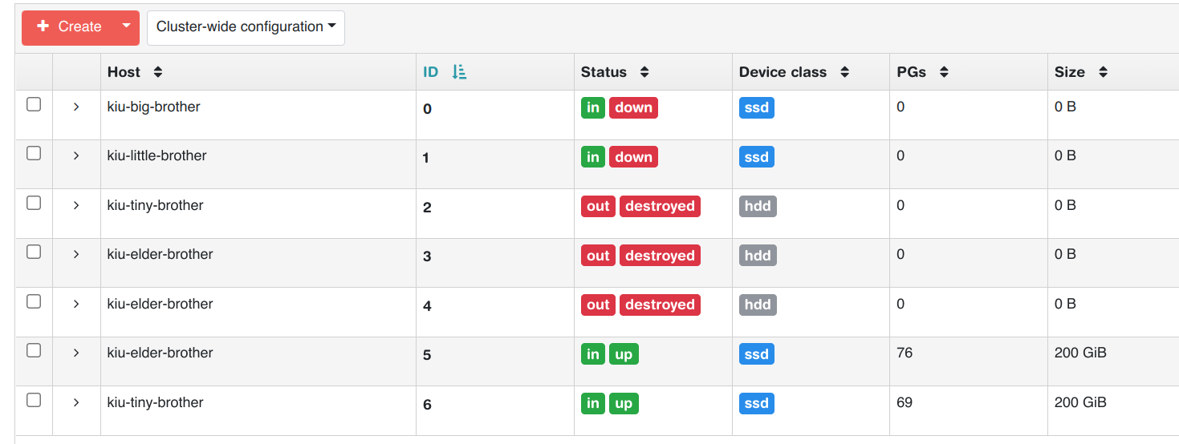Click the 'destroyed' badge for OSD 2

(660, 206)
